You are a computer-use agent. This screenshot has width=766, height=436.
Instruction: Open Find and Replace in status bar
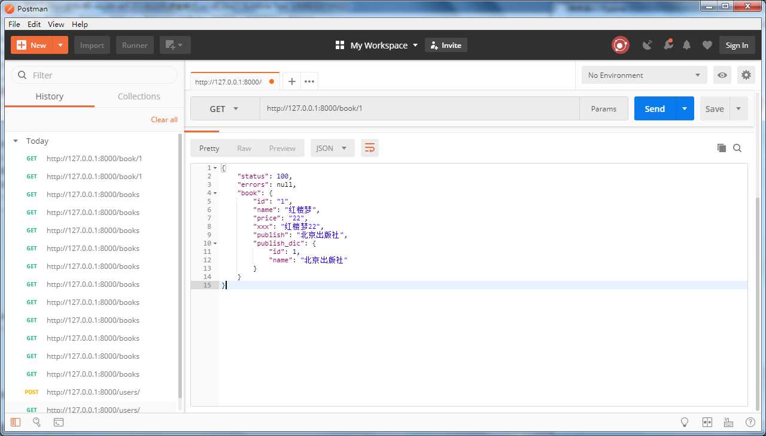pos(37,422)
